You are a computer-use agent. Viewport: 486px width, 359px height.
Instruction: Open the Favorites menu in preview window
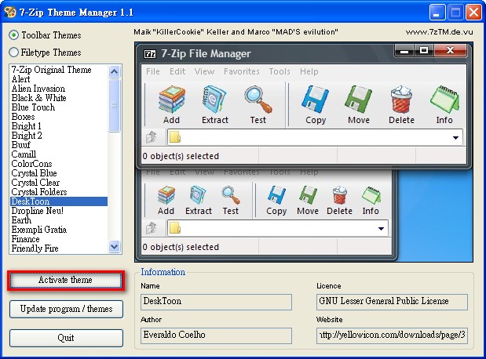(x=242, y=71)
